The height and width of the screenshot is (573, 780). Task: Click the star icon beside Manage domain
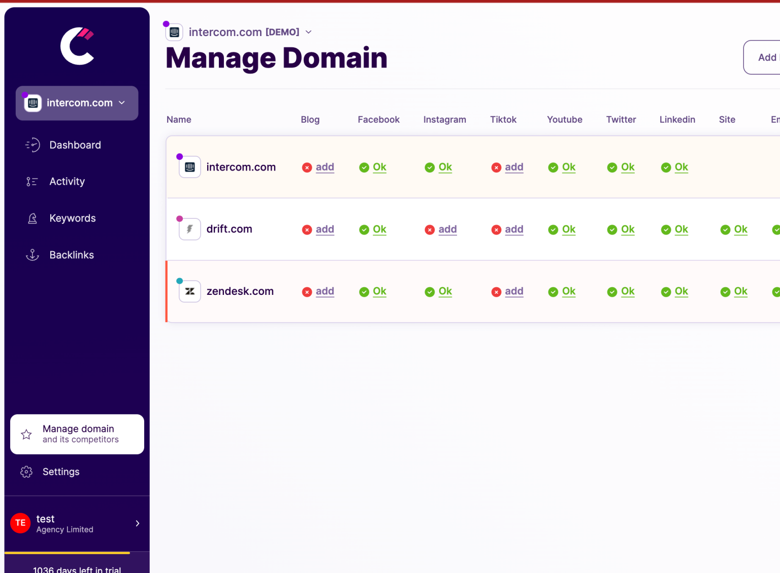coord(26,434)
